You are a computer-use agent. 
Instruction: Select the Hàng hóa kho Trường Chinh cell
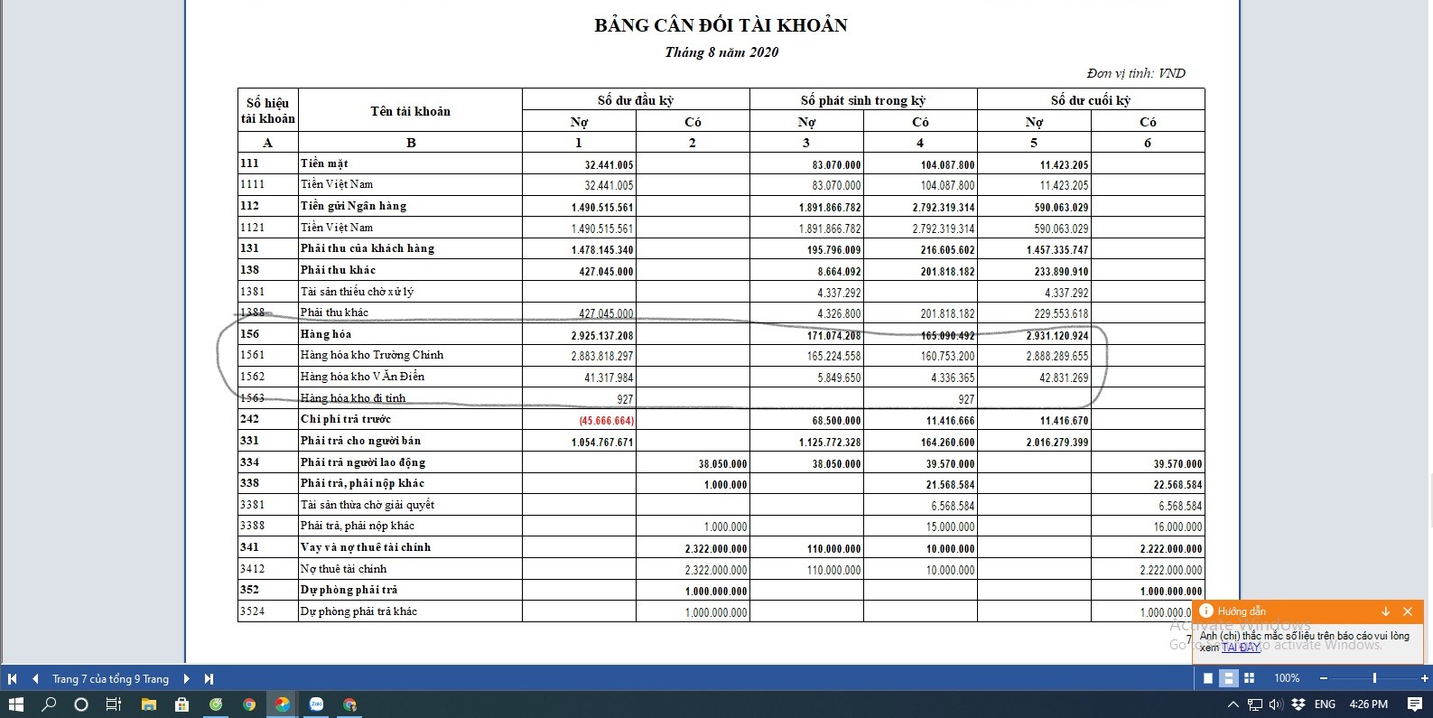click(x=410, y=355)
